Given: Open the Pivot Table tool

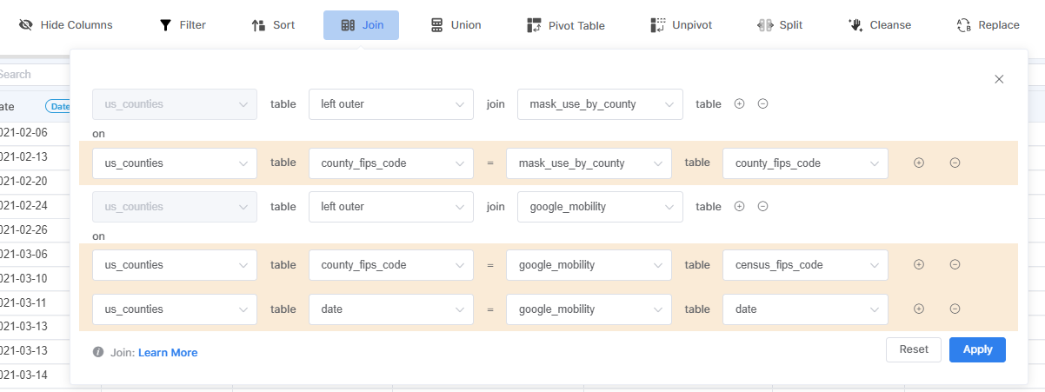Looking at the screenshot, I should tap(565, 25).
